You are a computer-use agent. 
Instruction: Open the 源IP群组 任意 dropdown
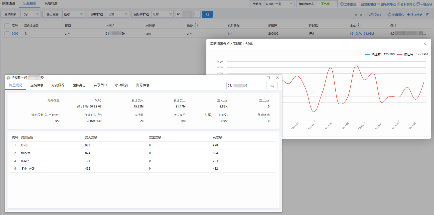(118, 14)
